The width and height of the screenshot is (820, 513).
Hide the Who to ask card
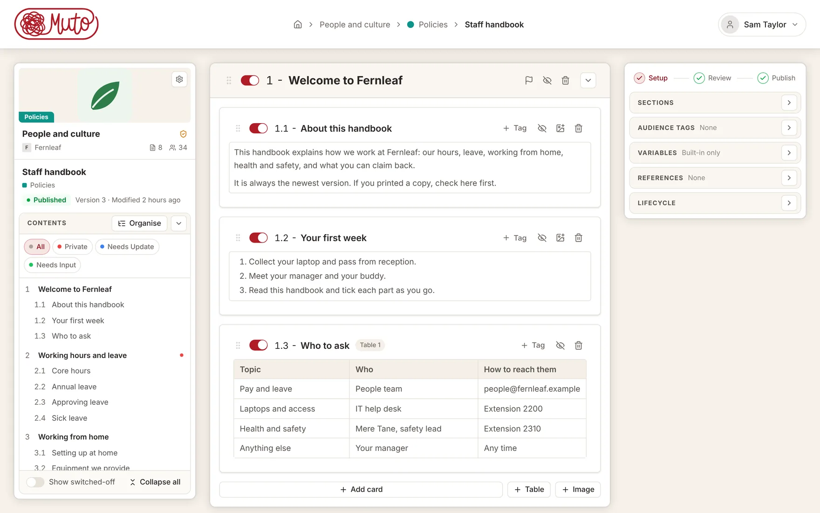[x=560, y=346]
